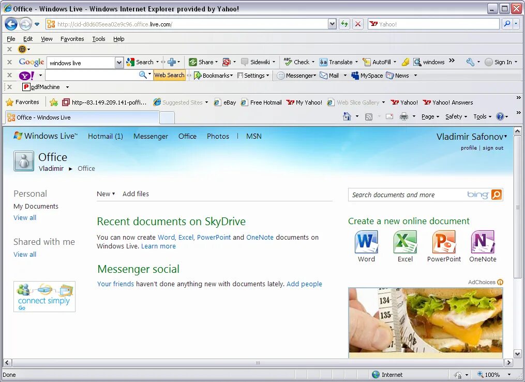Viewport: 525px width, 382px height.
Task: Click the Messenger link in Windows Live header
Action: 151,136
